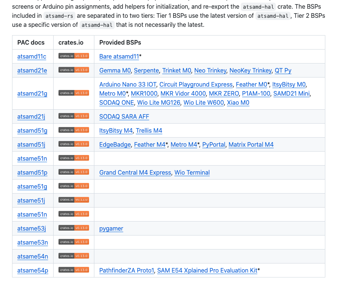Click crates.io badge in atsame53n row

(x=74, y=242)
